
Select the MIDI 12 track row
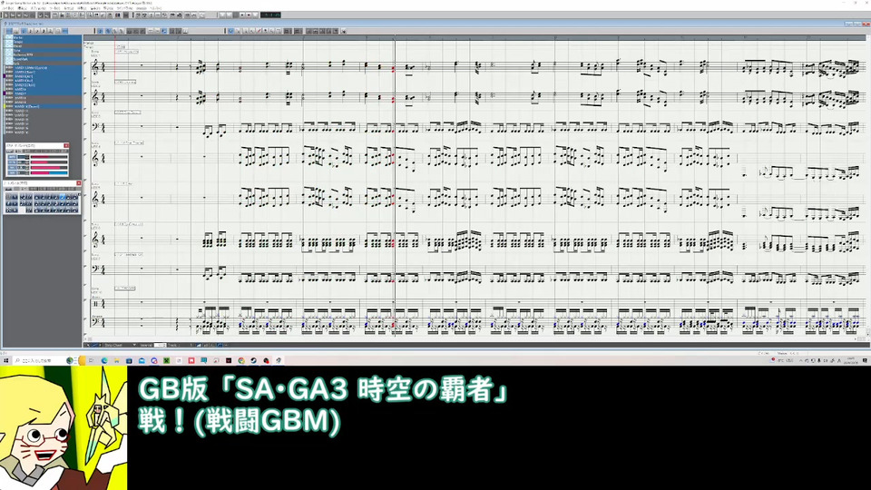click(x=44, y=115)
